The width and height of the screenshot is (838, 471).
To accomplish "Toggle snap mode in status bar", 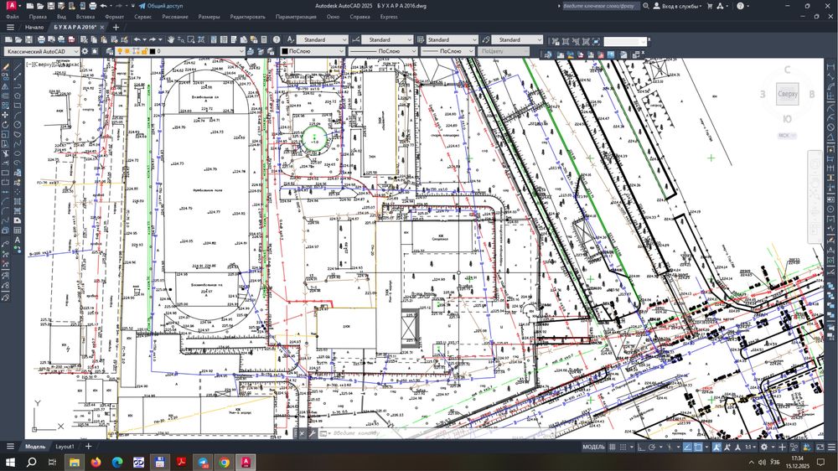I will [x=623, y=447].
